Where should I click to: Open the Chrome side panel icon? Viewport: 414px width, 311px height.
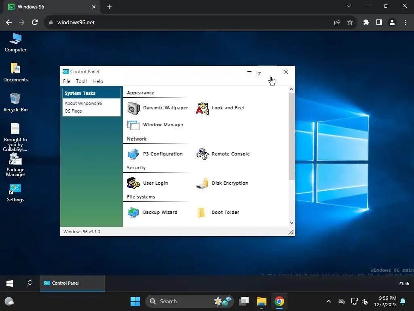[x=379, y=23]
